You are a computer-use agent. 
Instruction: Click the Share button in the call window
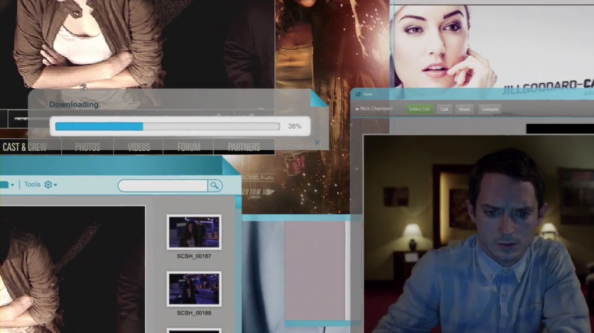(465, 109)
